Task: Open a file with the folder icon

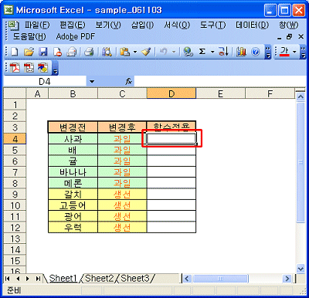Action: click(29, 52)
